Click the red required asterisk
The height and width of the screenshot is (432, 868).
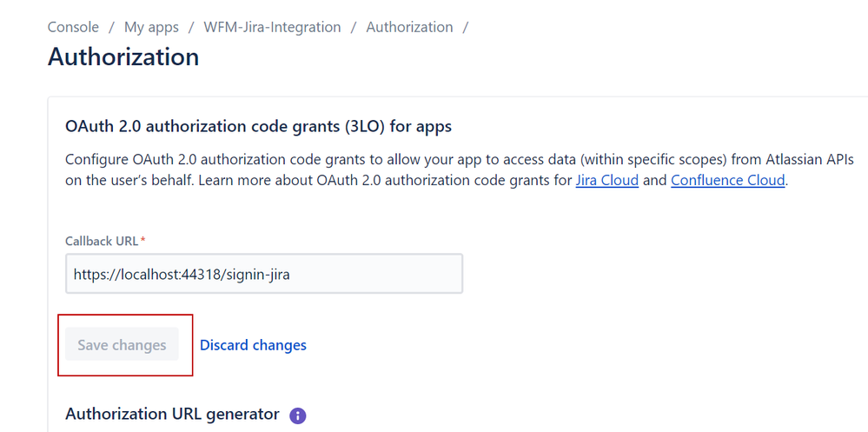coord(142,239)
